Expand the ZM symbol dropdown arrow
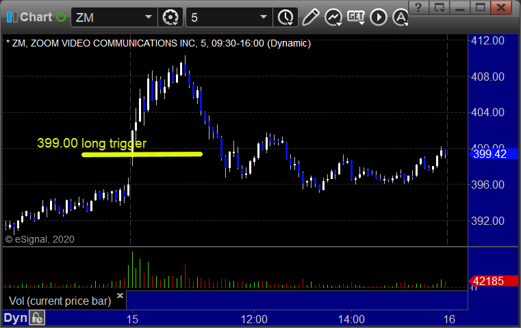521x328 pixels. 149,17
